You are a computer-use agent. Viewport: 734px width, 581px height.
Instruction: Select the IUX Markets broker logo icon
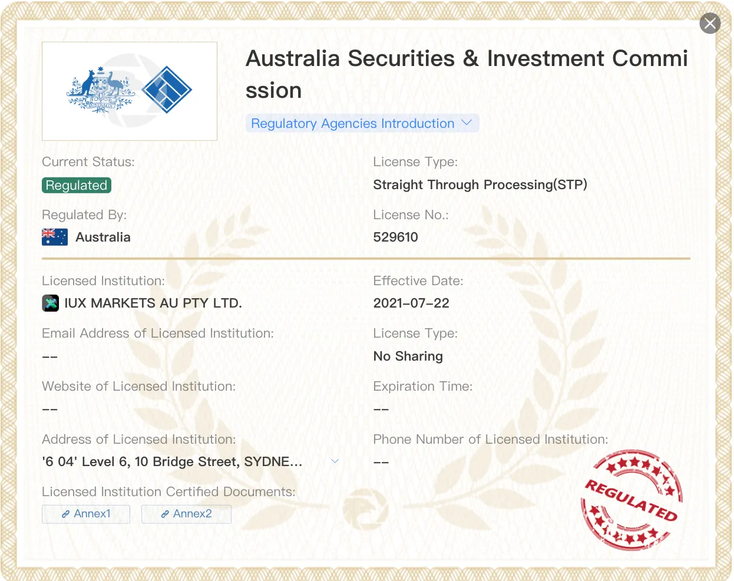(51, 303)
